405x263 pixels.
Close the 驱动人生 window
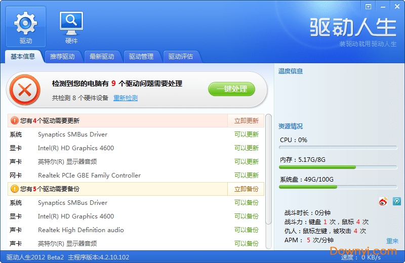(x=397, y=7)
